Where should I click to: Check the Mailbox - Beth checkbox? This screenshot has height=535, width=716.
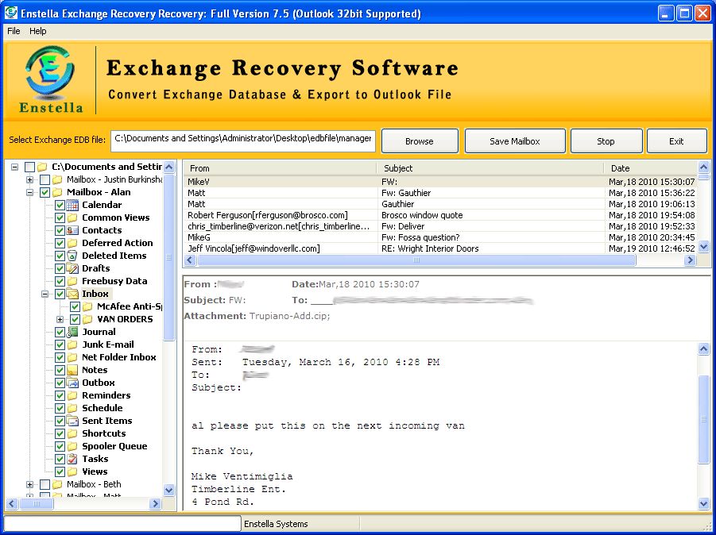pyautogui.click(x=45, y=484)
